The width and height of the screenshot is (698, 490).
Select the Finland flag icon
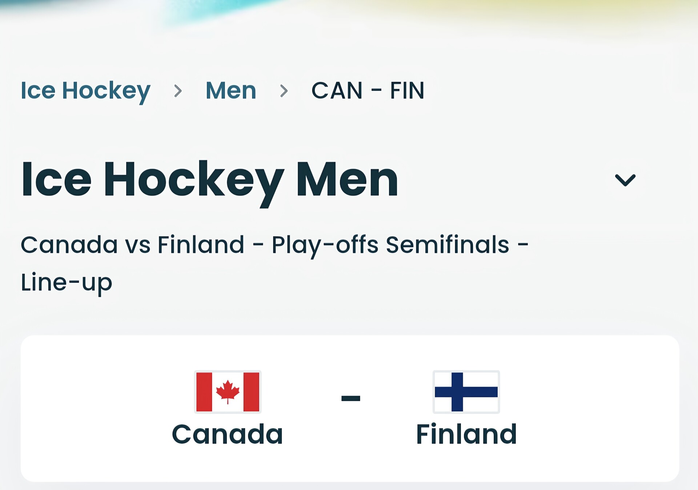[466, 392]
